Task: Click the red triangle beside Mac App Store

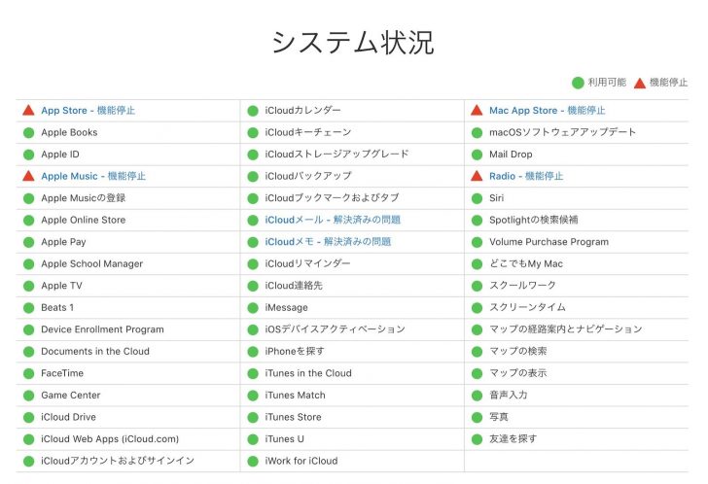Action: (477, 110)
